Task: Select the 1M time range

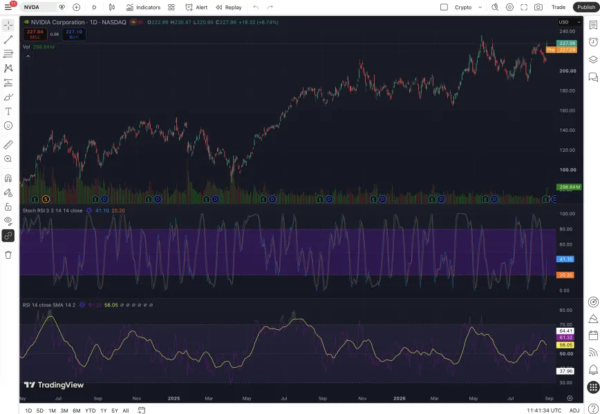Action: coord(52,411)
